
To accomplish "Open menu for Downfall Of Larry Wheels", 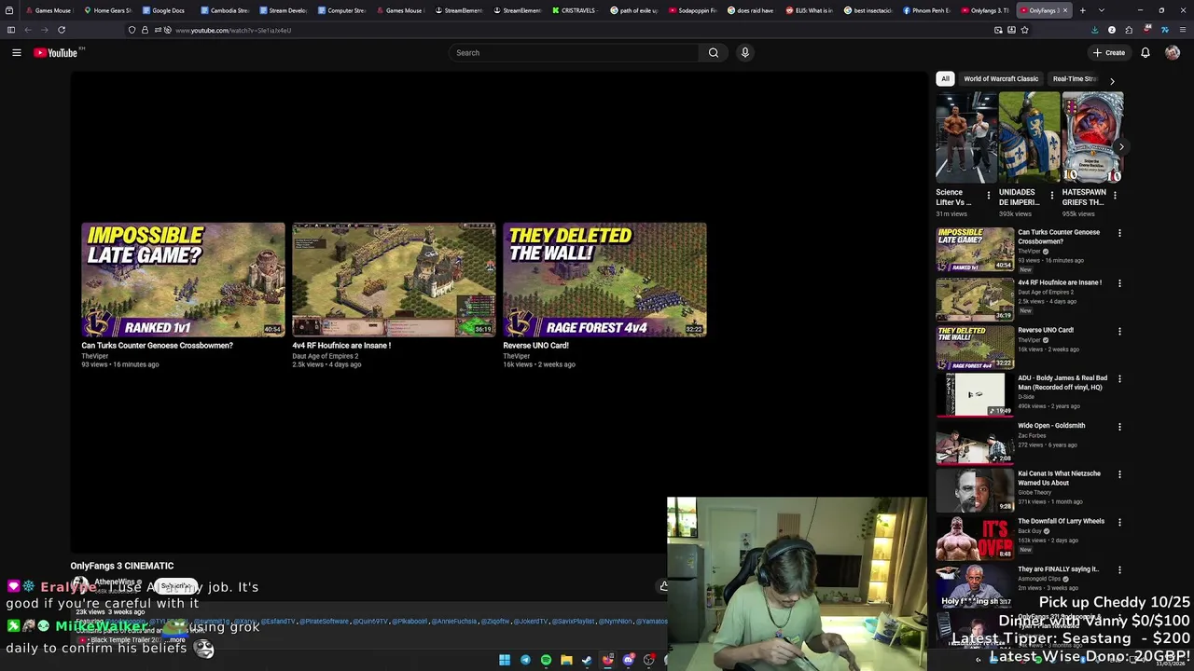I will pyautogui.click(x=1119, y=522).
